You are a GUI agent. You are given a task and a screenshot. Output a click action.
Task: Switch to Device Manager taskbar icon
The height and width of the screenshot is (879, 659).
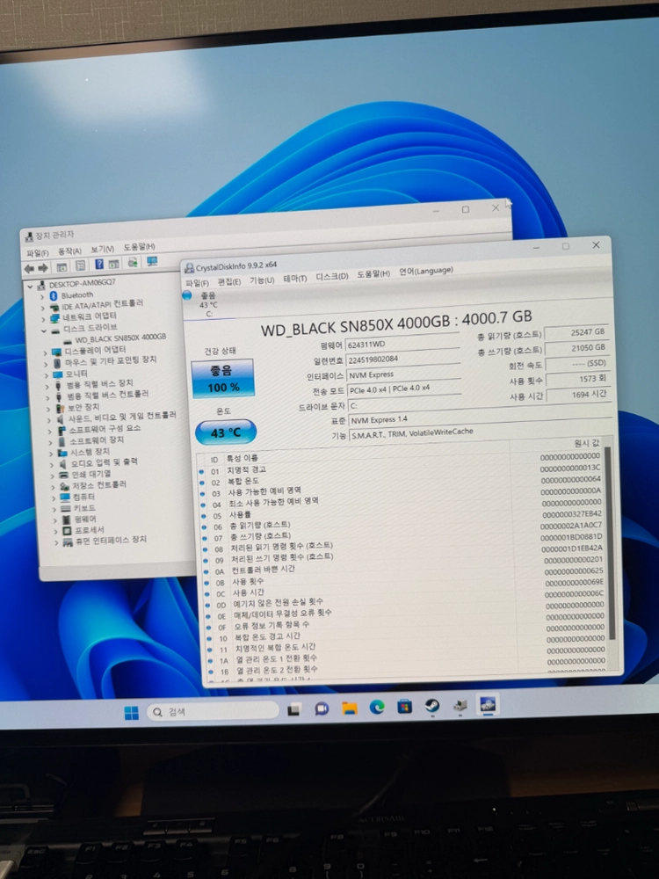(460, 706)
